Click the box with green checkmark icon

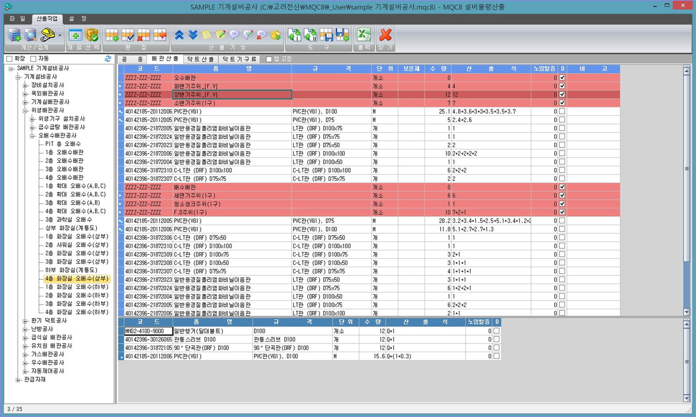tap(92, 35)
